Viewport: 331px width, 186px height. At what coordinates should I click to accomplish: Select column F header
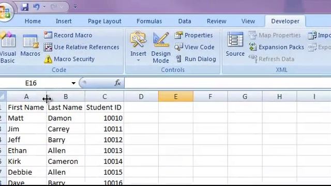pos(210,97)
